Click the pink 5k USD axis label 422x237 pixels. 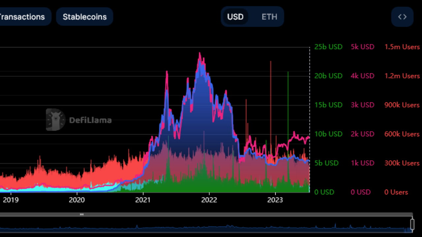click(x=362, y=47)
